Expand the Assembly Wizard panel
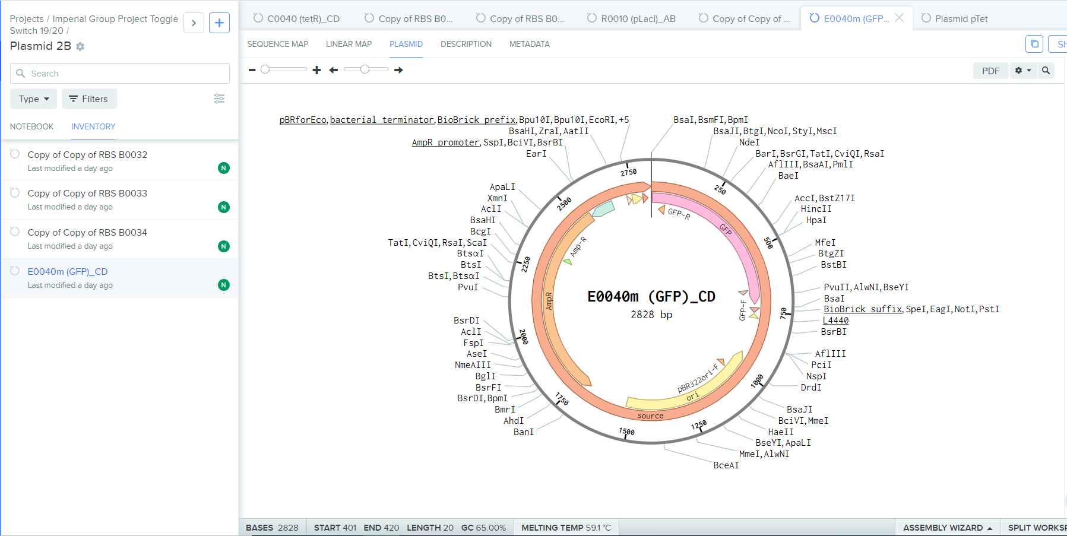Screen dimensions: 1067x536 pos(947,528)
